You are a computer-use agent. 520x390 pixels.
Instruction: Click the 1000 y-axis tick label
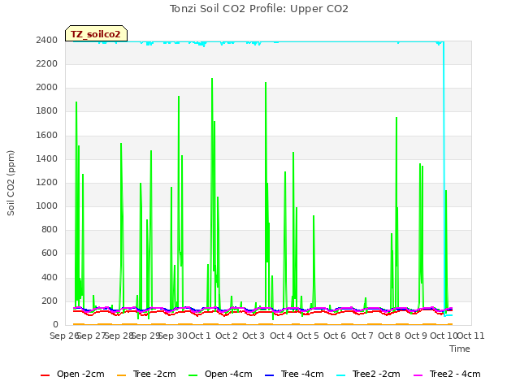[x=47, y=206]
